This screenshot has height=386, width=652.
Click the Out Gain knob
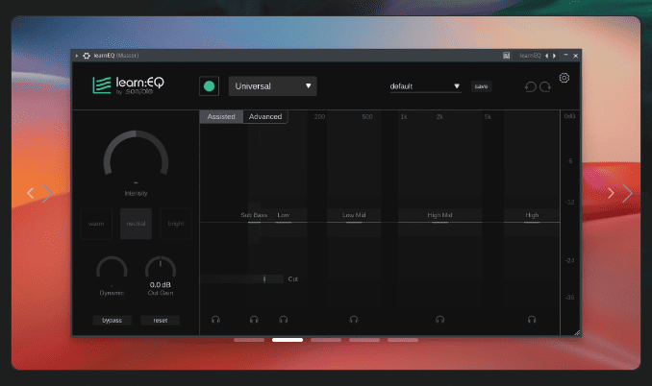coord(161,268)
